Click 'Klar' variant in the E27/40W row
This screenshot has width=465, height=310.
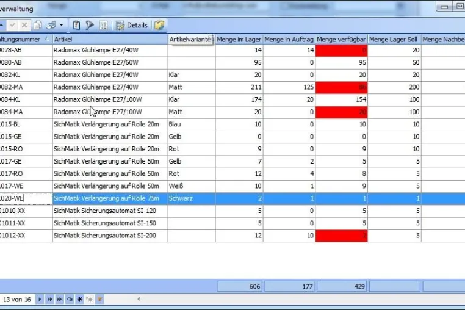tap(192, 75)
